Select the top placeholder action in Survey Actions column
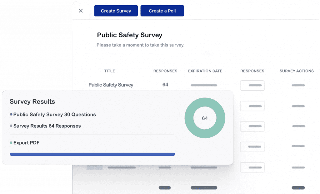 (x=298, y=85)
